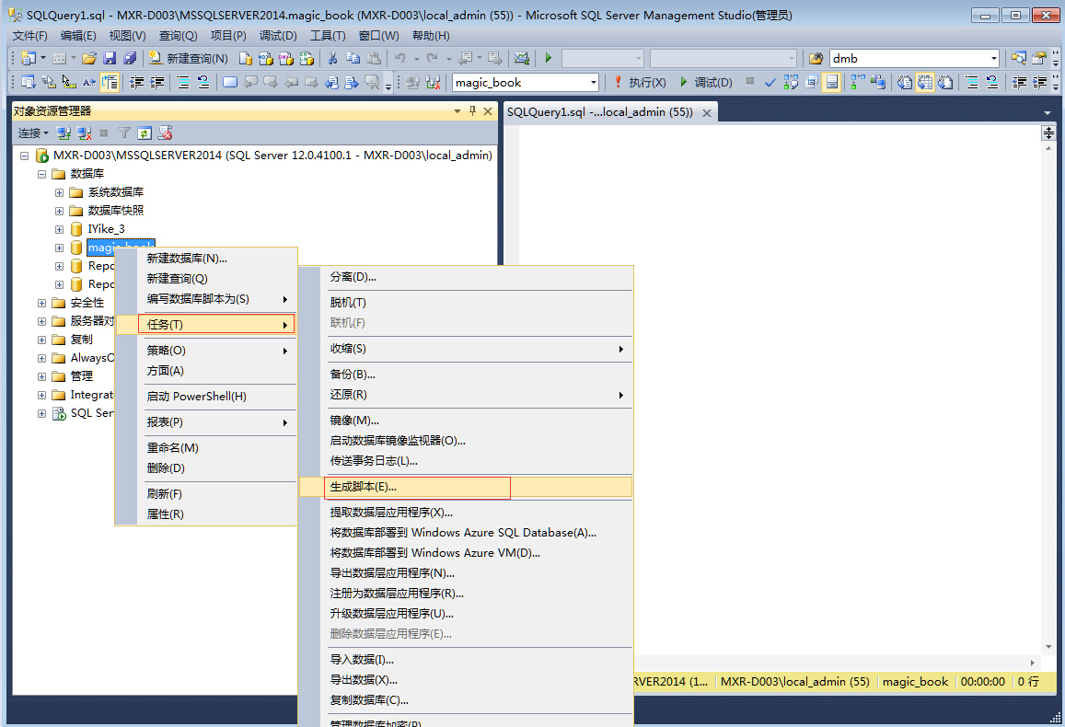The image size is (1065, 727).
Task: Close the 对象资源管理器 panel
Action: point(488,110)
